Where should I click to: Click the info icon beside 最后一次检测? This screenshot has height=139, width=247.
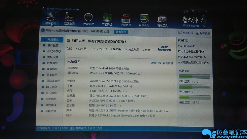pos(43,30)
